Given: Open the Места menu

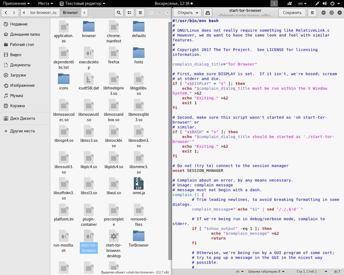Looking at the screenshot, I should 46,3.
